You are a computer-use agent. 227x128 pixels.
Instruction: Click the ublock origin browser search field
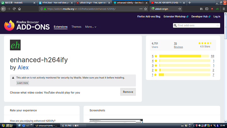(x=166, y=9)
